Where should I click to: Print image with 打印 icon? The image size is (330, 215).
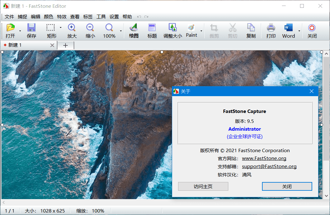[271, 31]
